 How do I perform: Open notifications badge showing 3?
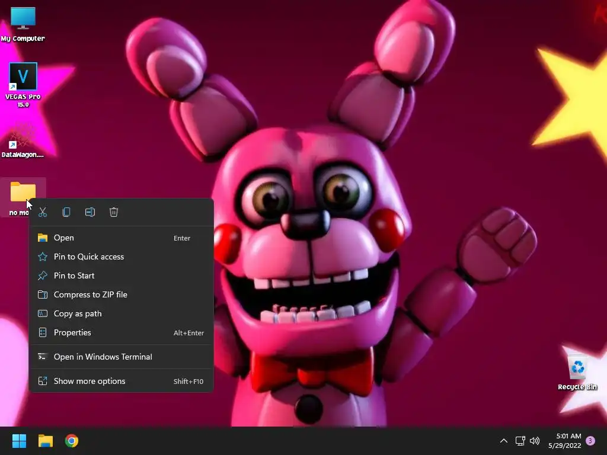[x=590, y=441]
